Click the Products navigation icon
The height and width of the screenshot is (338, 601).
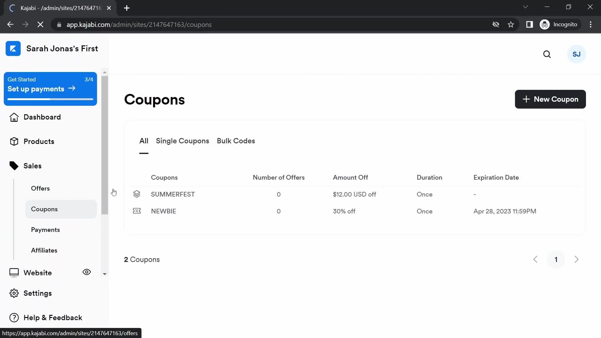point(14,141)
